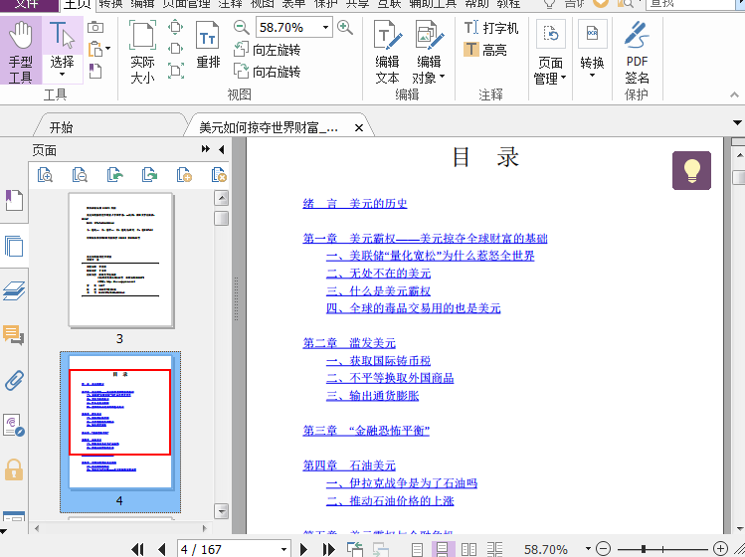The width and height of the screenshot is (745, 557).
Task: Click the ribbon zoom-out magnifier
Action: (242, 28)
